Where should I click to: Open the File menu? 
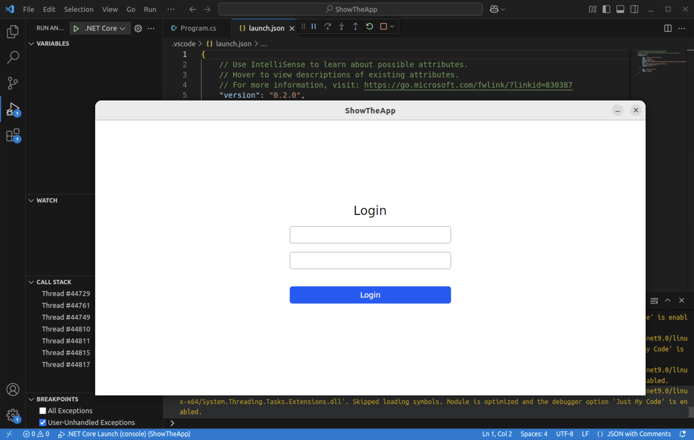click(x=28, y=9)
